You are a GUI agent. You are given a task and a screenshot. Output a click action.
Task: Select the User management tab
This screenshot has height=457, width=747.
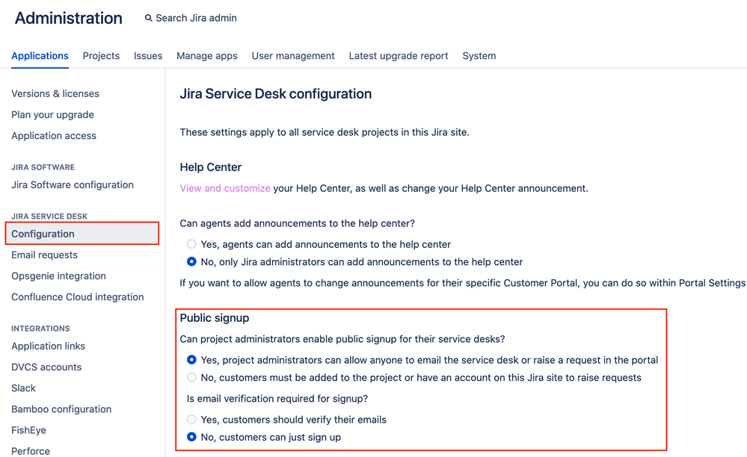[293, 56]
